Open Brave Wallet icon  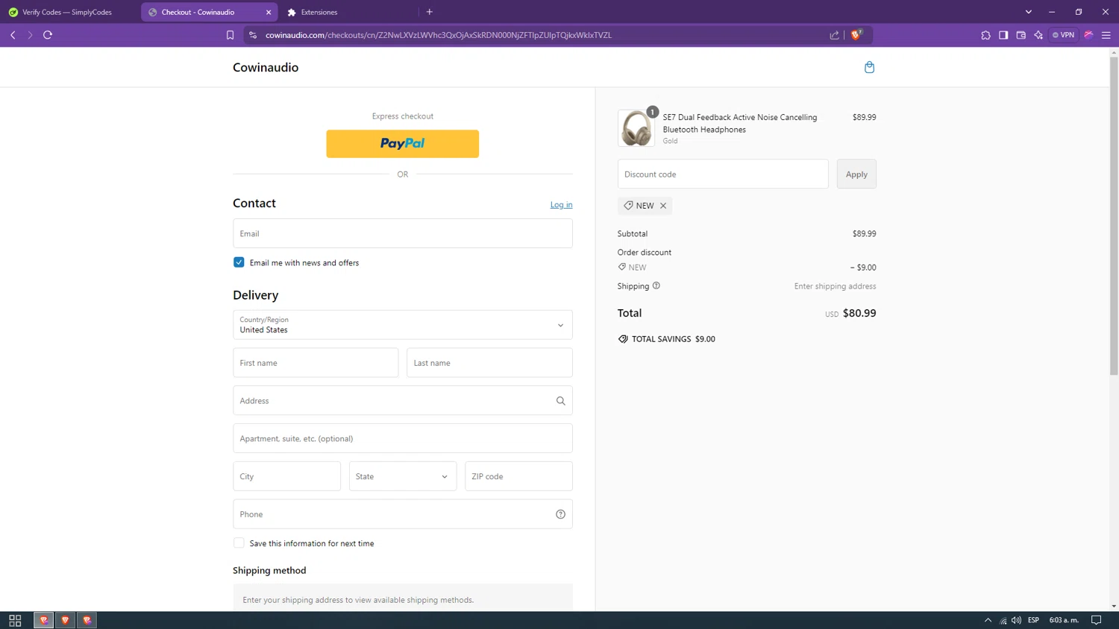(x=1021, y=35)
